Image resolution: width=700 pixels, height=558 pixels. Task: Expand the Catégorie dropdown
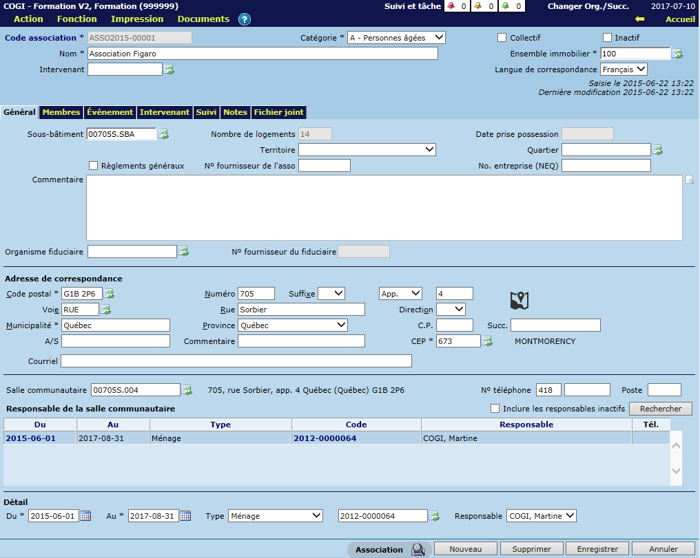[396, 37]
